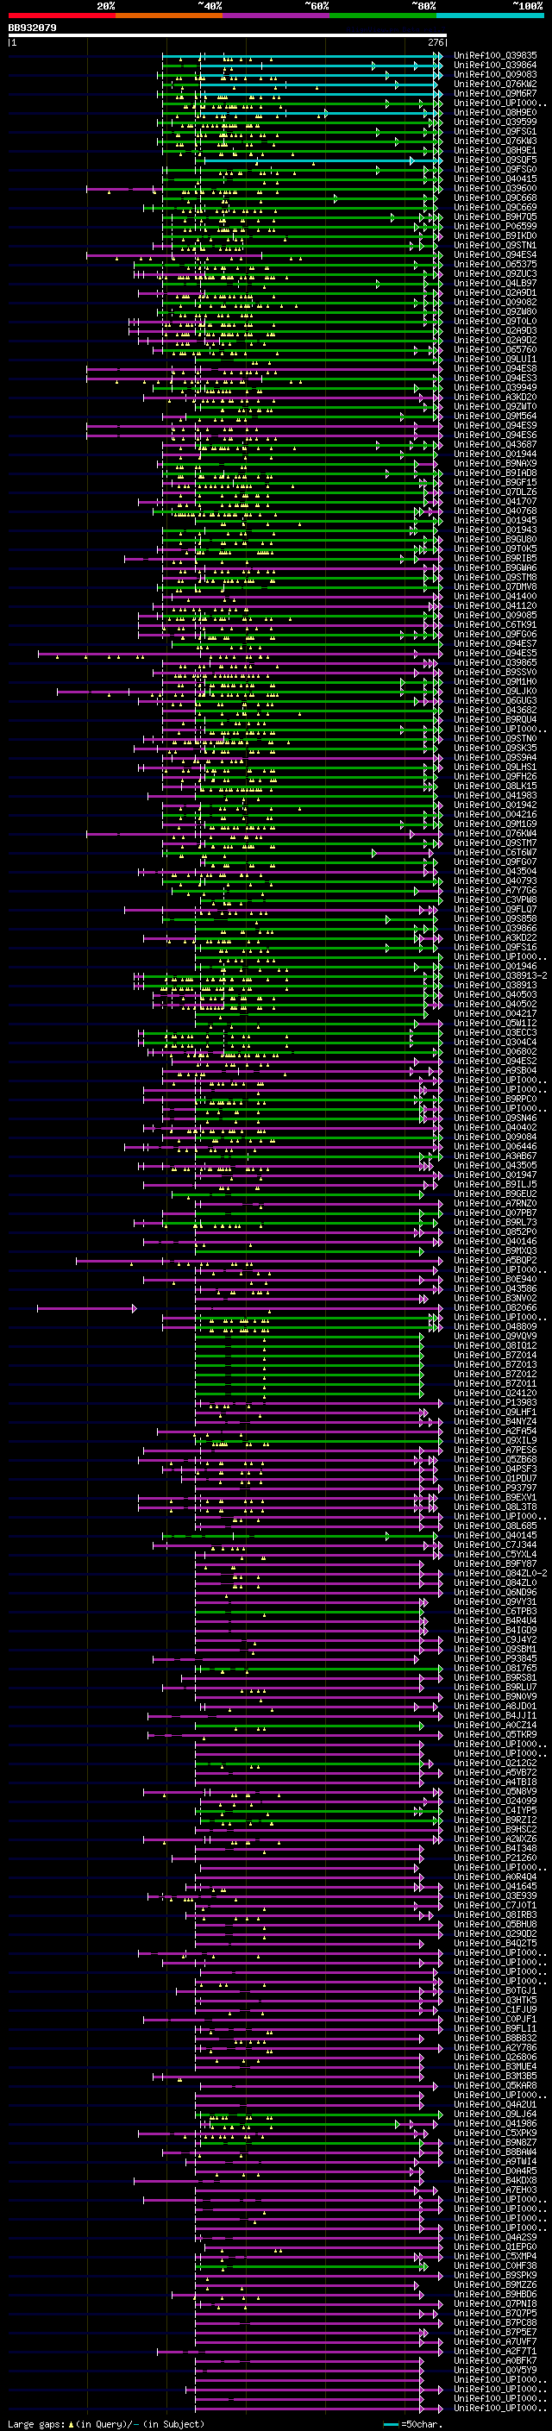
Task: Click the orange ~40% identity legend segment
Action: click(x=169, y=16)
